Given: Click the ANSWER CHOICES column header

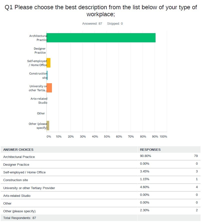Looking at the screenshot, I should [x=18, y=150].
